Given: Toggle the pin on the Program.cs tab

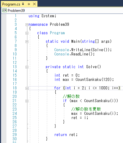Looking at the screenshot, I should coord(29,4).
